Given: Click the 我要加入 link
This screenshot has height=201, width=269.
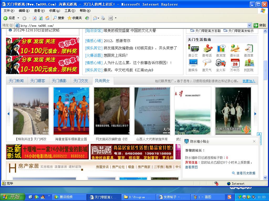Looking at the screenshot, I should click(x=249, y=81).
